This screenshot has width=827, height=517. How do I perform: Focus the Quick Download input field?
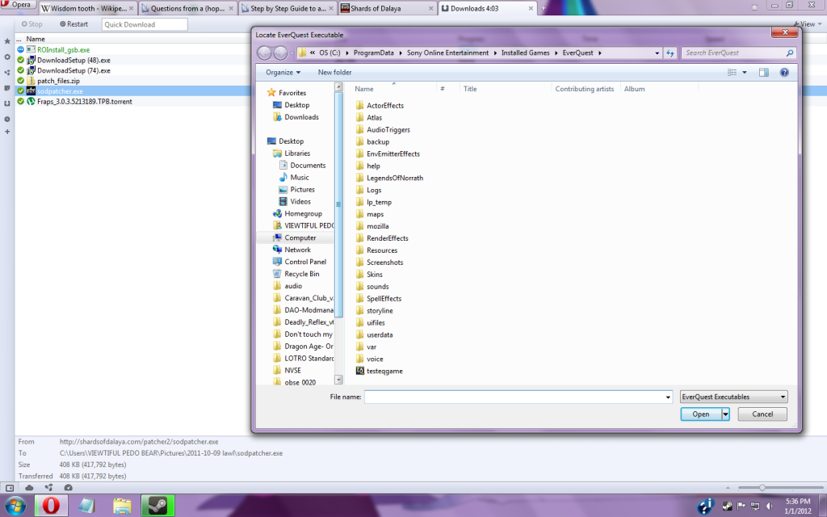[144, 24]
